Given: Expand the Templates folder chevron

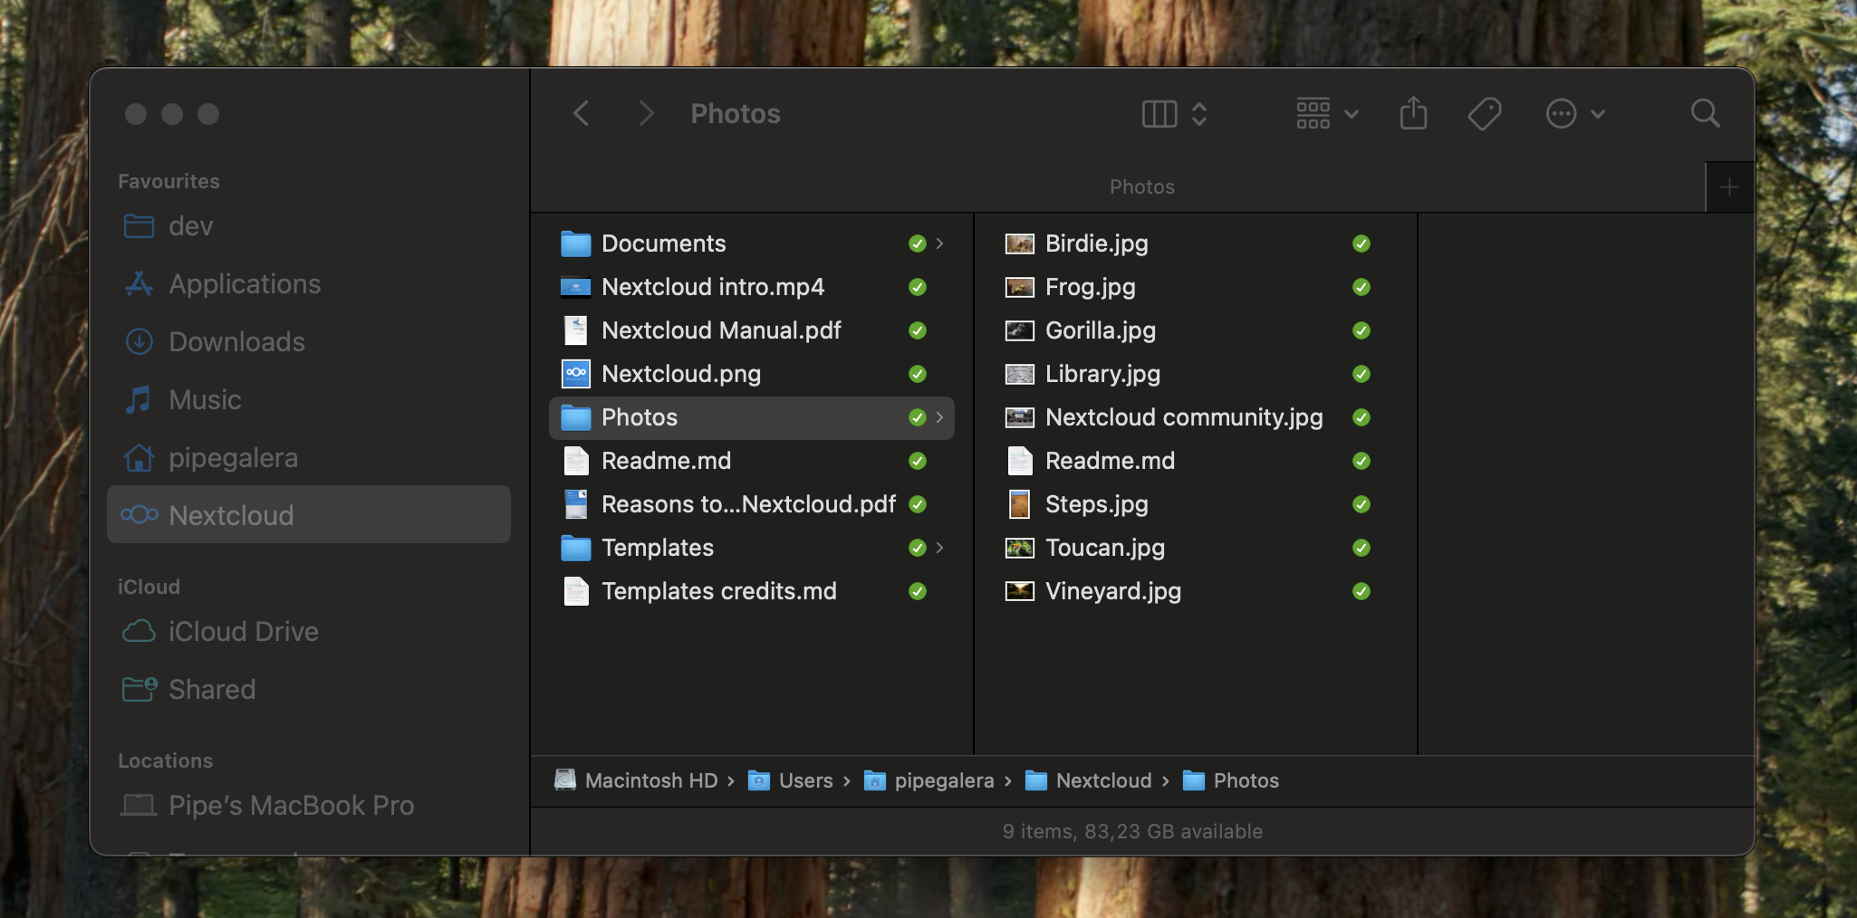Looking at the screenshot, I should point(939,548).
